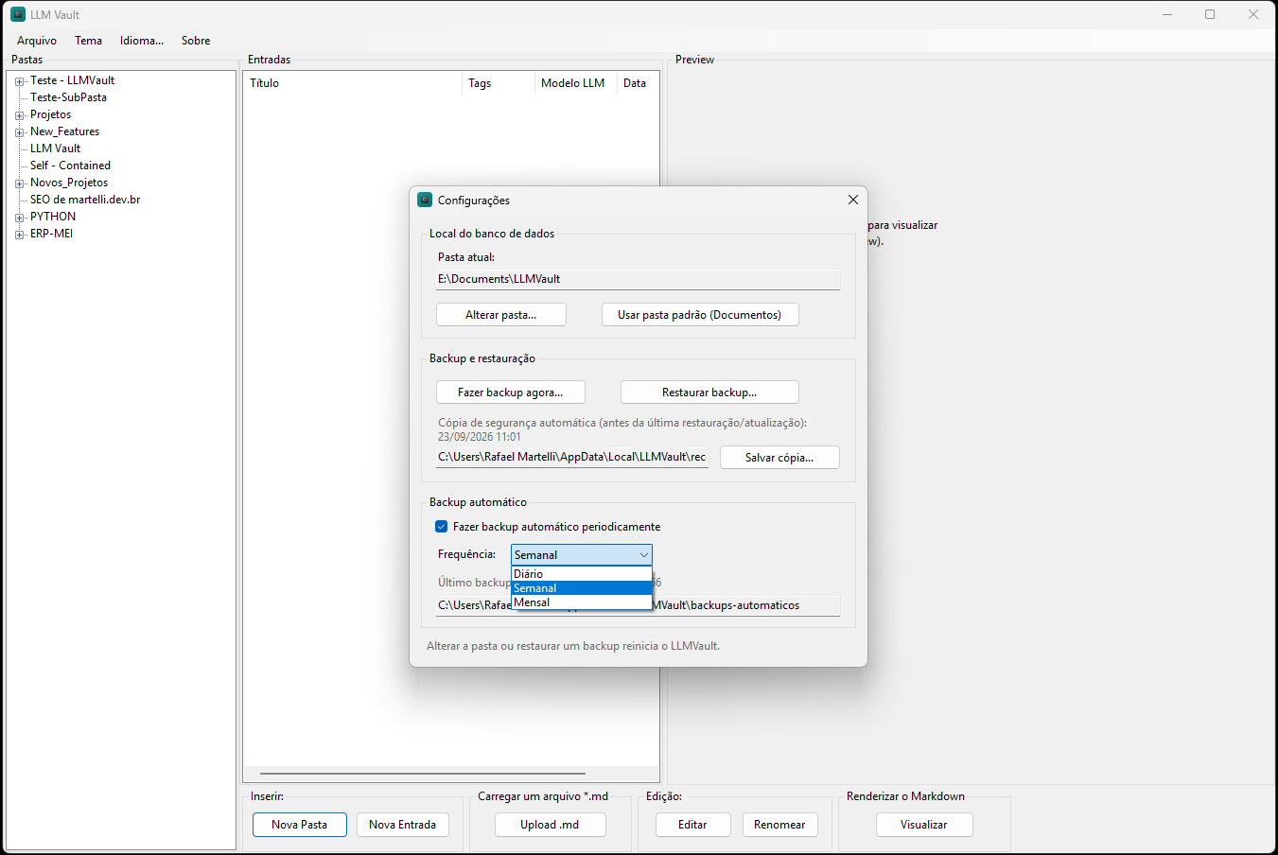Viewport: 1278px width, 855px height.
Task: Sort entries by Título column
Action: click(353, 83)
